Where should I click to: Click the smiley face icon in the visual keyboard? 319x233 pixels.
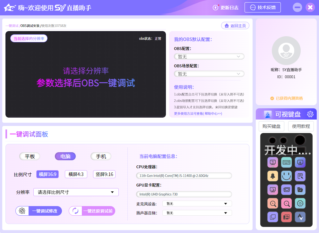click(x=286, y=176)
